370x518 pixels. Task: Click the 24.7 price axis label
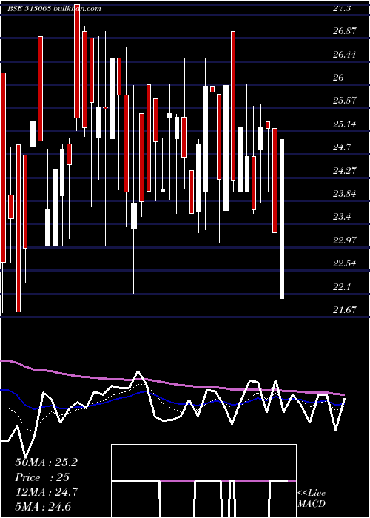click(342, 147)
